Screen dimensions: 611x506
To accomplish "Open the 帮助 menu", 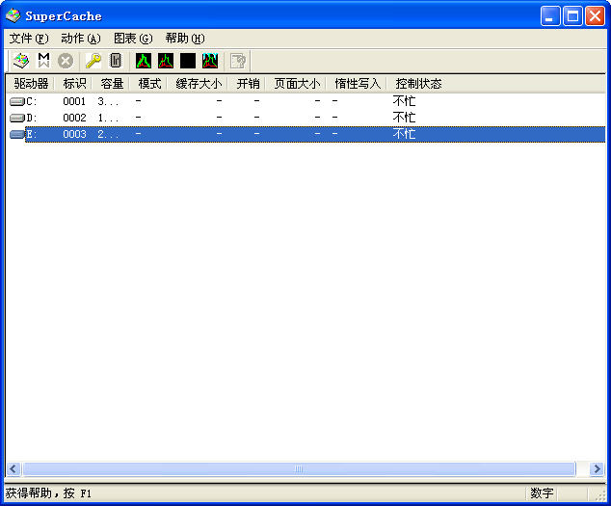I will [x=184, y=39].
